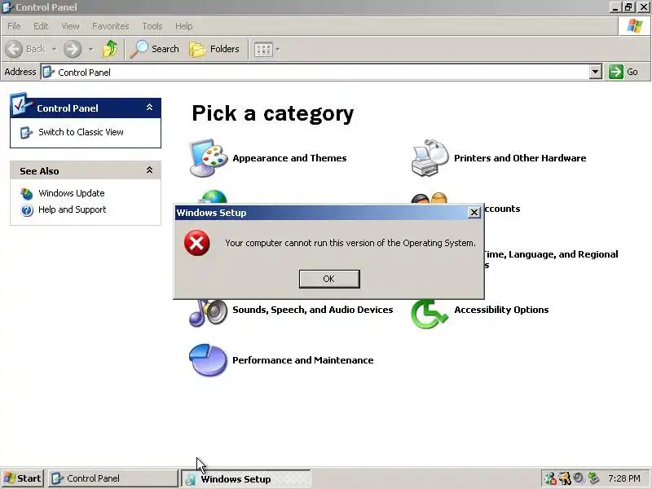
Task: Collapse the See Also section
Action: coord(149,170)
